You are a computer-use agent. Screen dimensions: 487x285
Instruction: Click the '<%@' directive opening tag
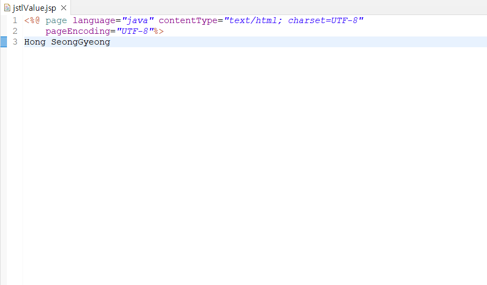click(32, 20)
